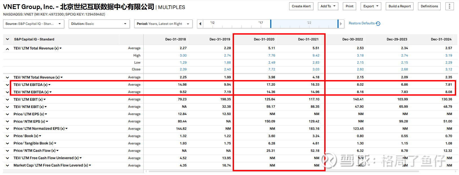Click the '12 mark on the period timeline
This screenshot has height=175, width=459.
pos(212,23)
